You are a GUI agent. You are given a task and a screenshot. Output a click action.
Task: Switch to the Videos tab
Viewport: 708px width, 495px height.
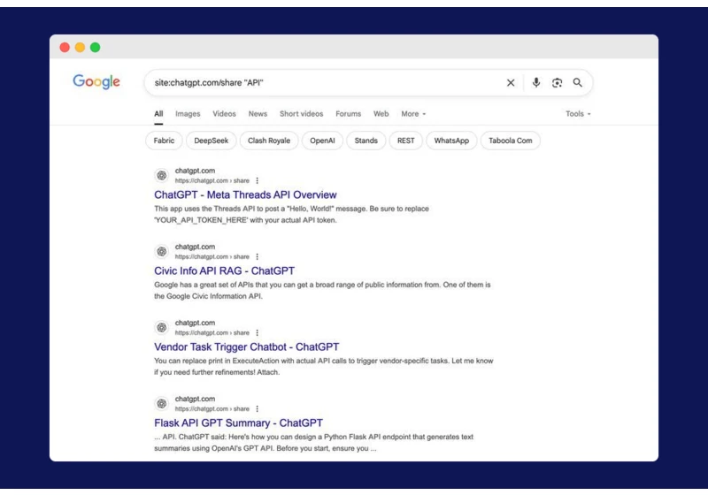(225, 114)
